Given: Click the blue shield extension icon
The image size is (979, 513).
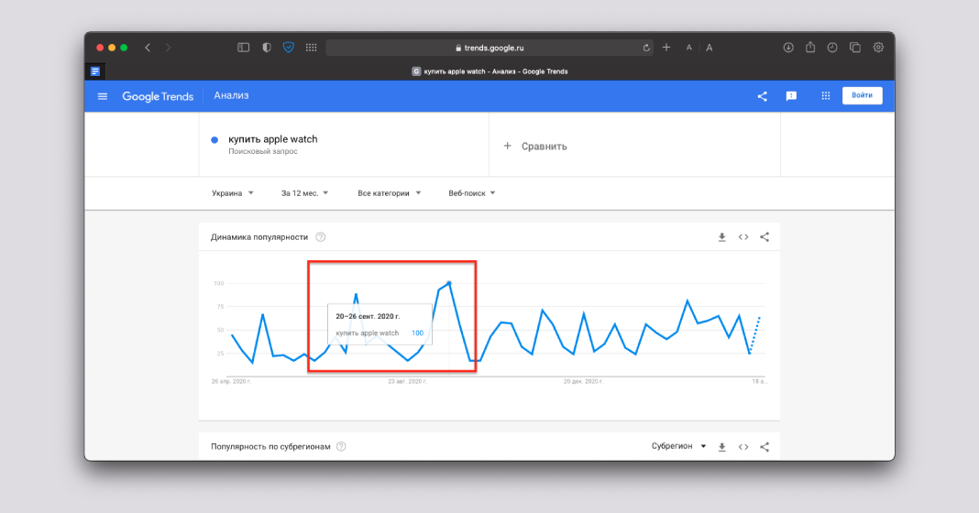Looking at the screenshot, I should click(289, 48).
